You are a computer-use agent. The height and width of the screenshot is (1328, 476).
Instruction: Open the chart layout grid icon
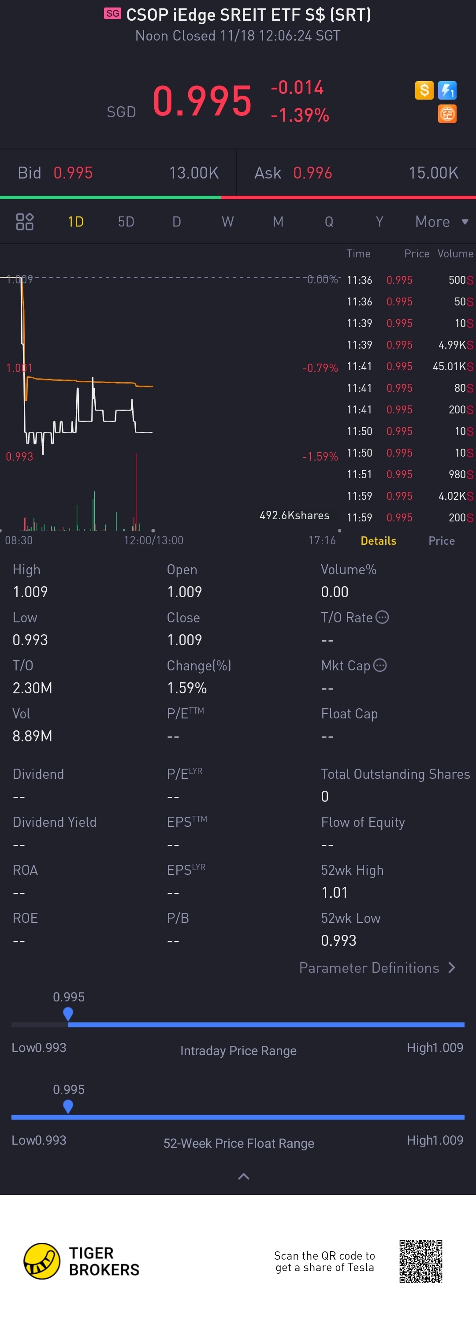point(25,222)
